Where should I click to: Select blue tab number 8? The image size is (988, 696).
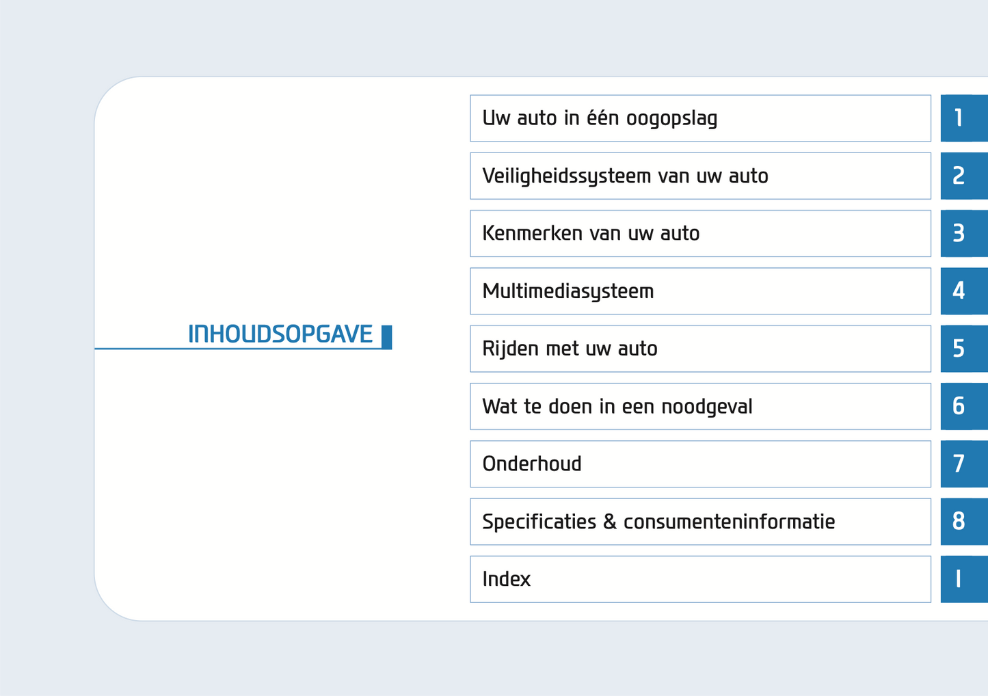click(963, 522)
